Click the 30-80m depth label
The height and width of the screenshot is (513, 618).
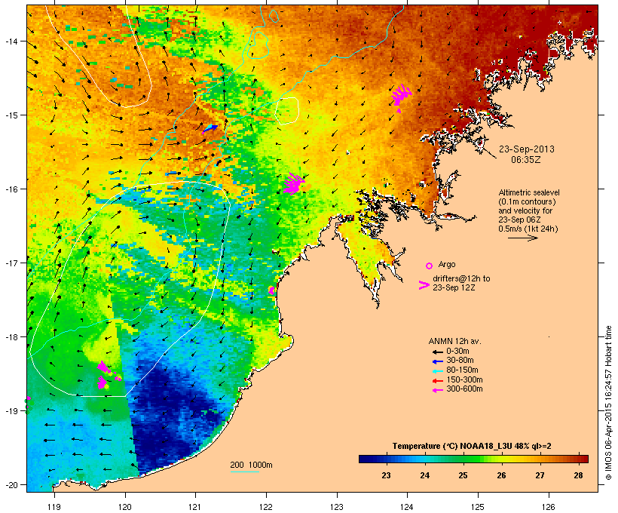[x=460, y=361]
